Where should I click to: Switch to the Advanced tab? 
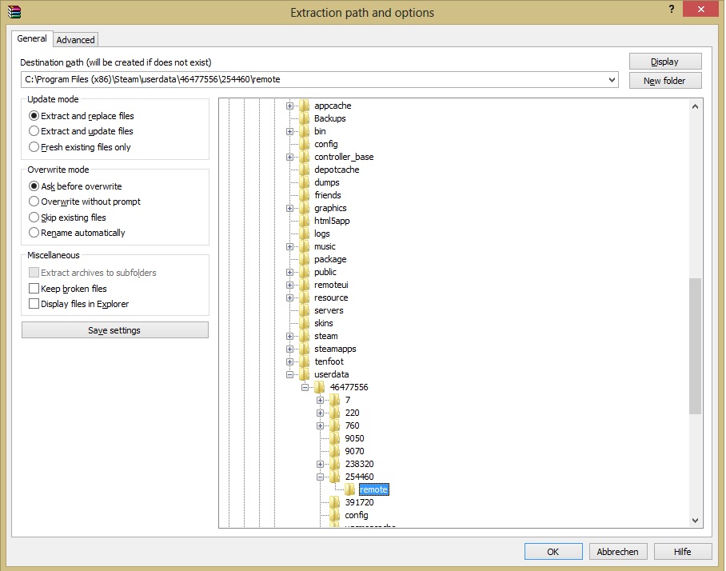tap(75, 40)
